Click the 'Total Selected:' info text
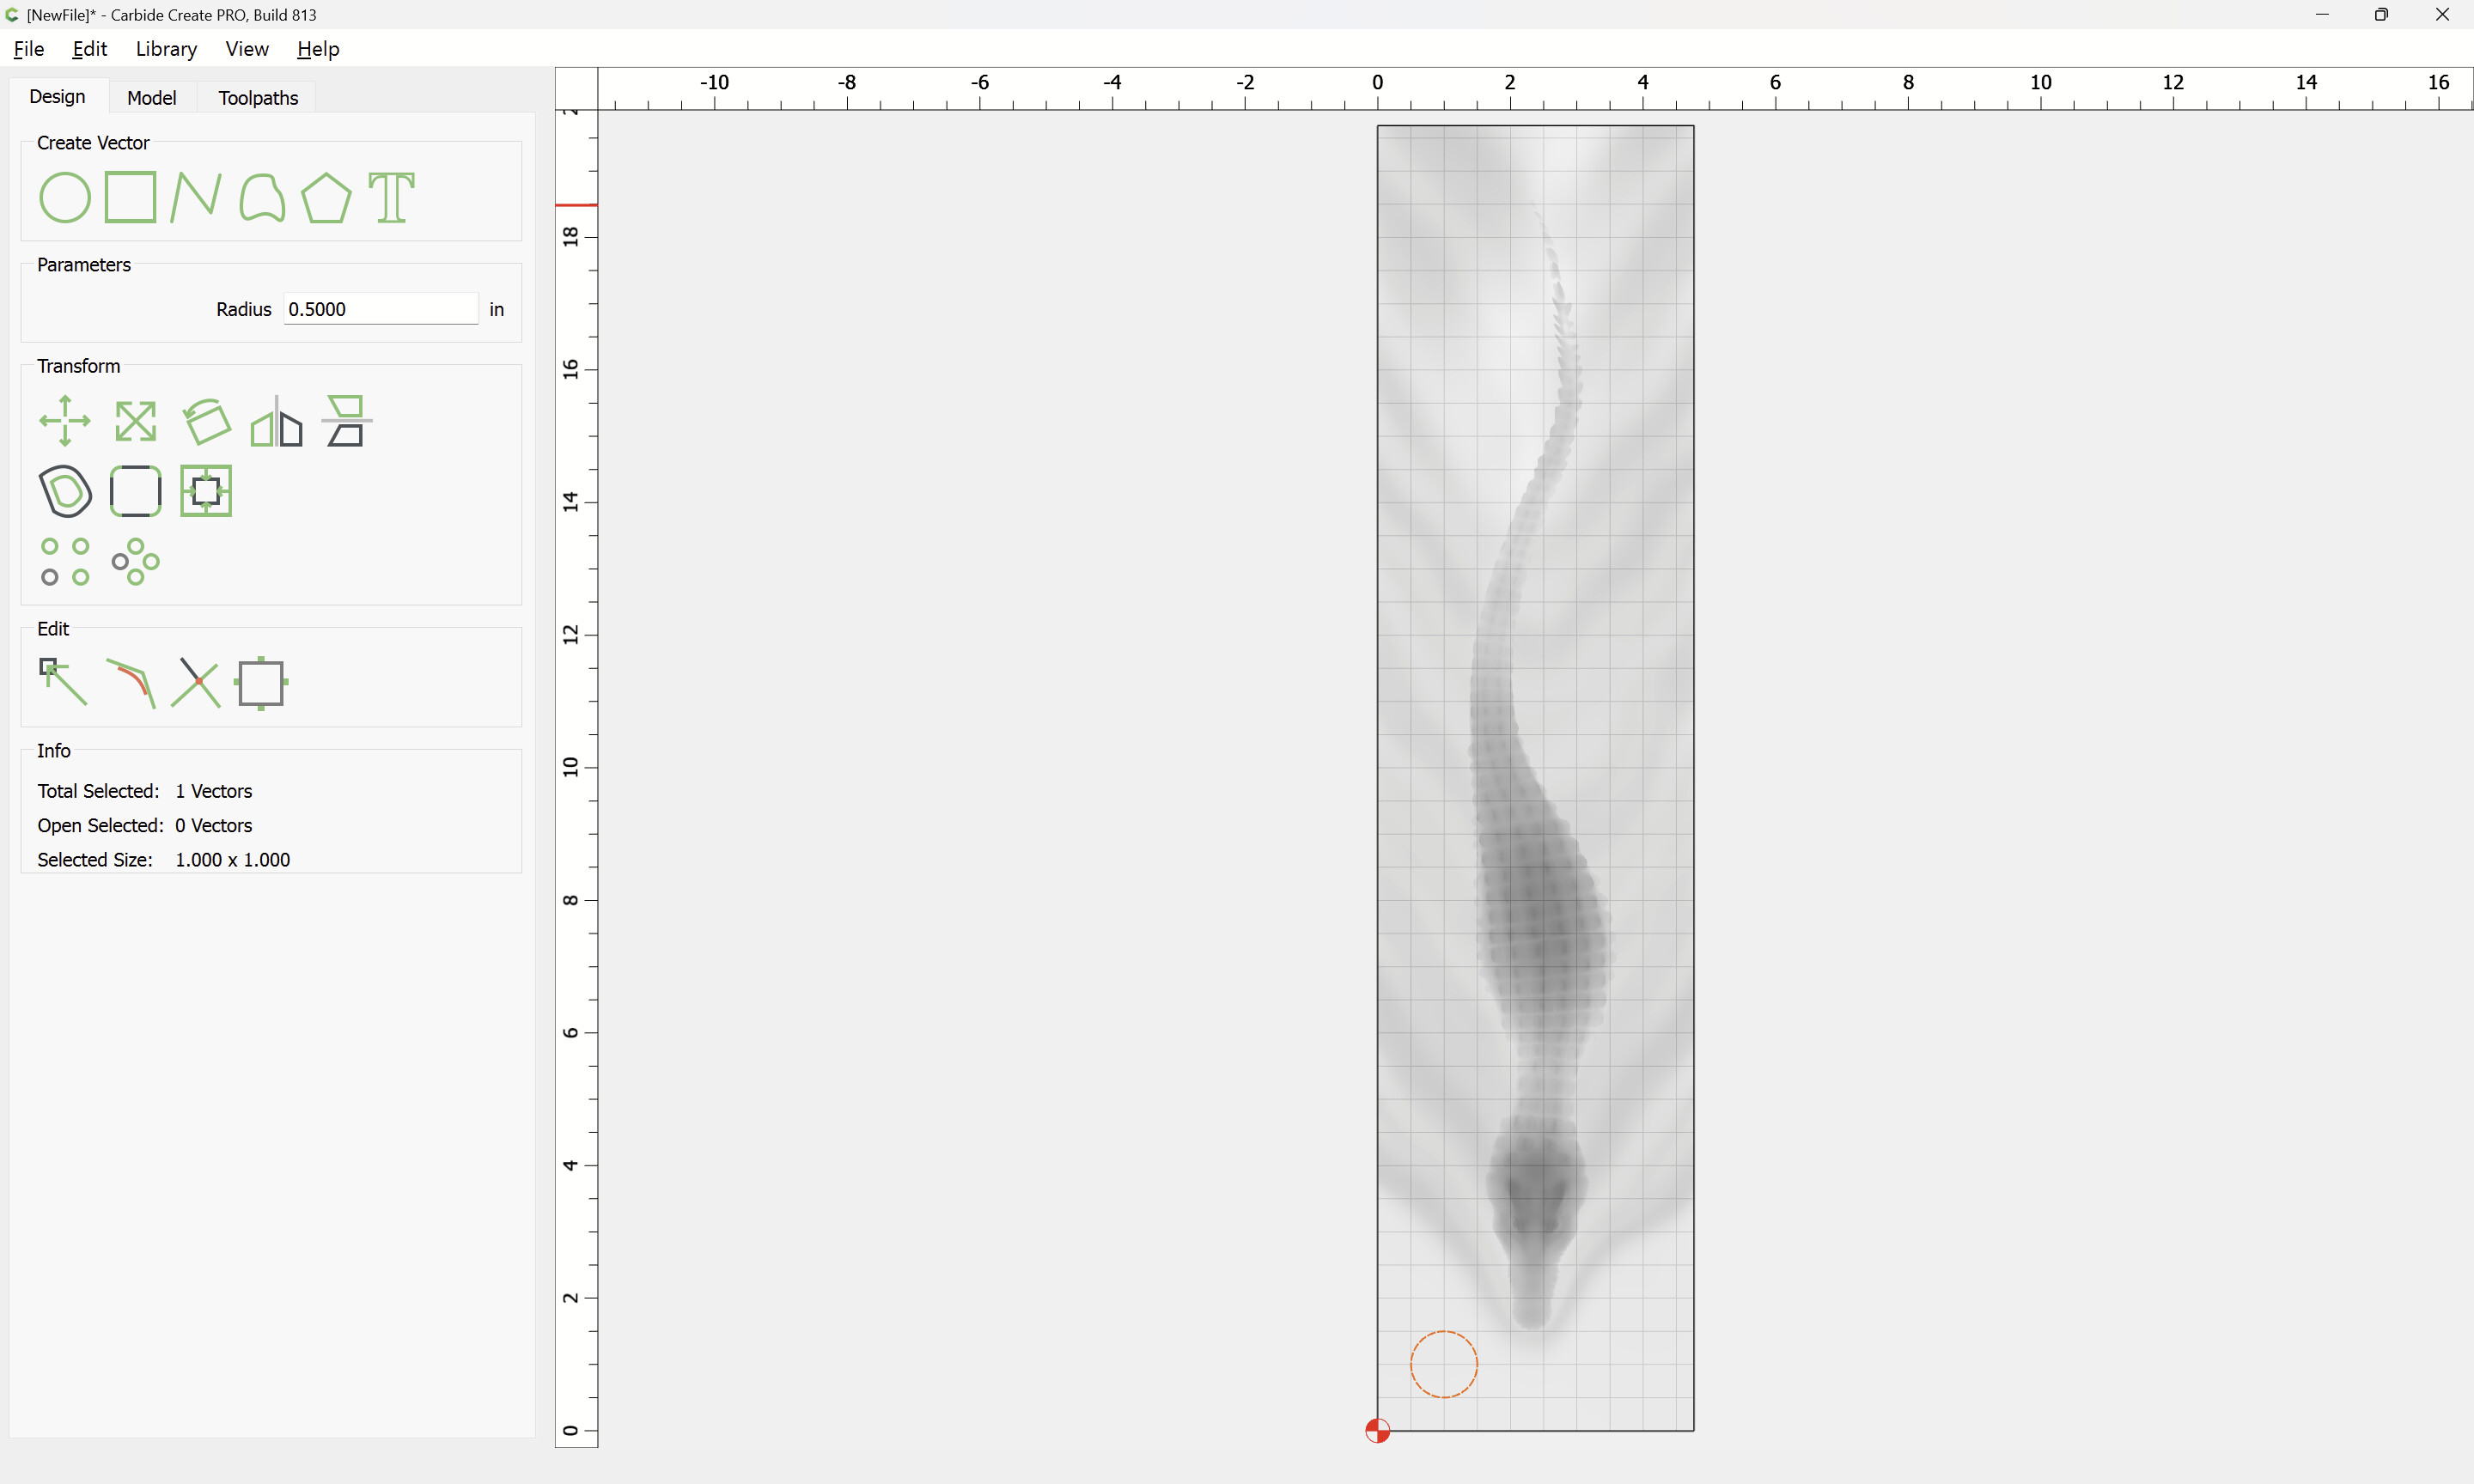Screen dimensions: 2474x1484 [98, 791]
